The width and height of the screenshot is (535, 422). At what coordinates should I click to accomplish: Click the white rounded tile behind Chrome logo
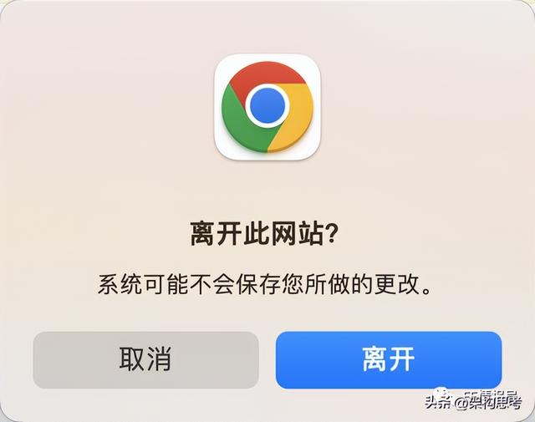[267, 107]
